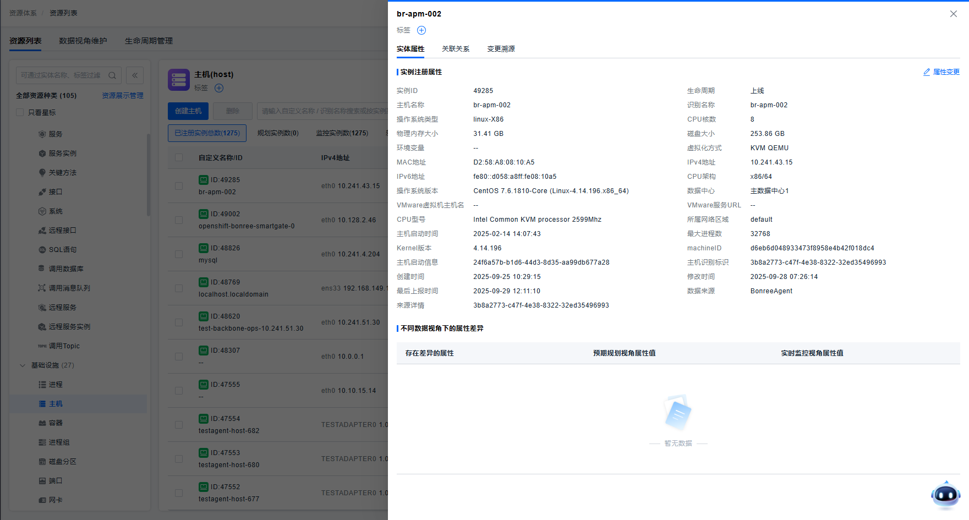Click the SQL语句 icon in the sidebar
969x520 pixels.
coord(42,250)
